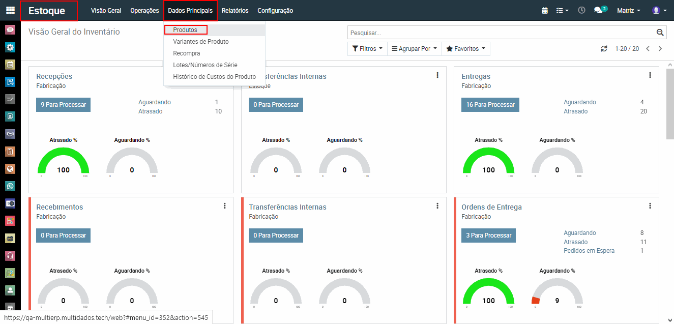Screen dimensions: 674x324
Task: Open WhatsApp app in left sidebar
Action: tap(10, 186)
